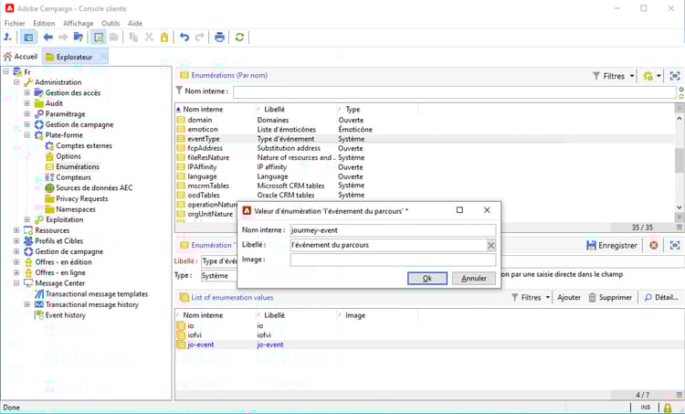Select the Explorateur tab
This screenshot has width=685, height=414.
[74, 57]
